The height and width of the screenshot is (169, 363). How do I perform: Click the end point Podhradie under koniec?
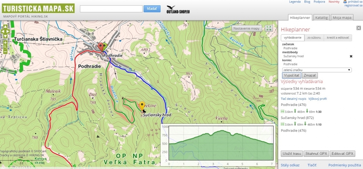(290, 64)
